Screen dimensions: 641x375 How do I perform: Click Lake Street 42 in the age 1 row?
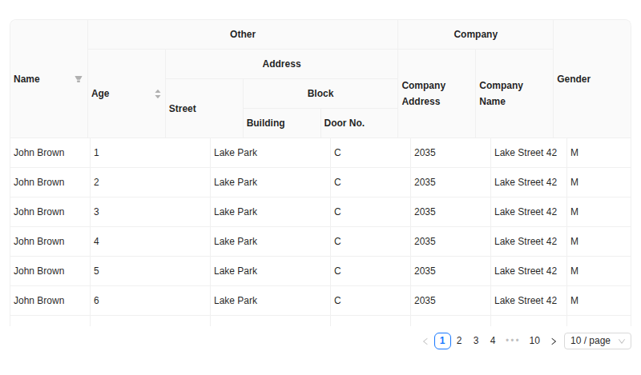526,153
